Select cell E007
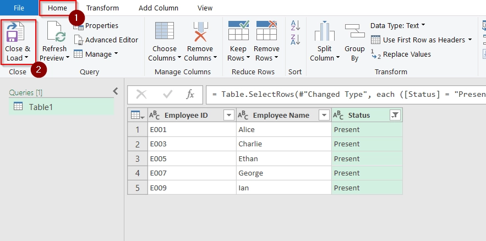 pos(192,173)
